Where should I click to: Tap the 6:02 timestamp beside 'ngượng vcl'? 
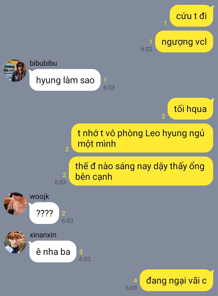[x=147, y=49]
